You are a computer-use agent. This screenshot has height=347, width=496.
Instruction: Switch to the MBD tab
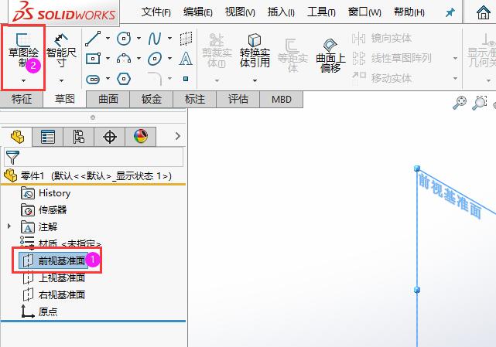281,99
